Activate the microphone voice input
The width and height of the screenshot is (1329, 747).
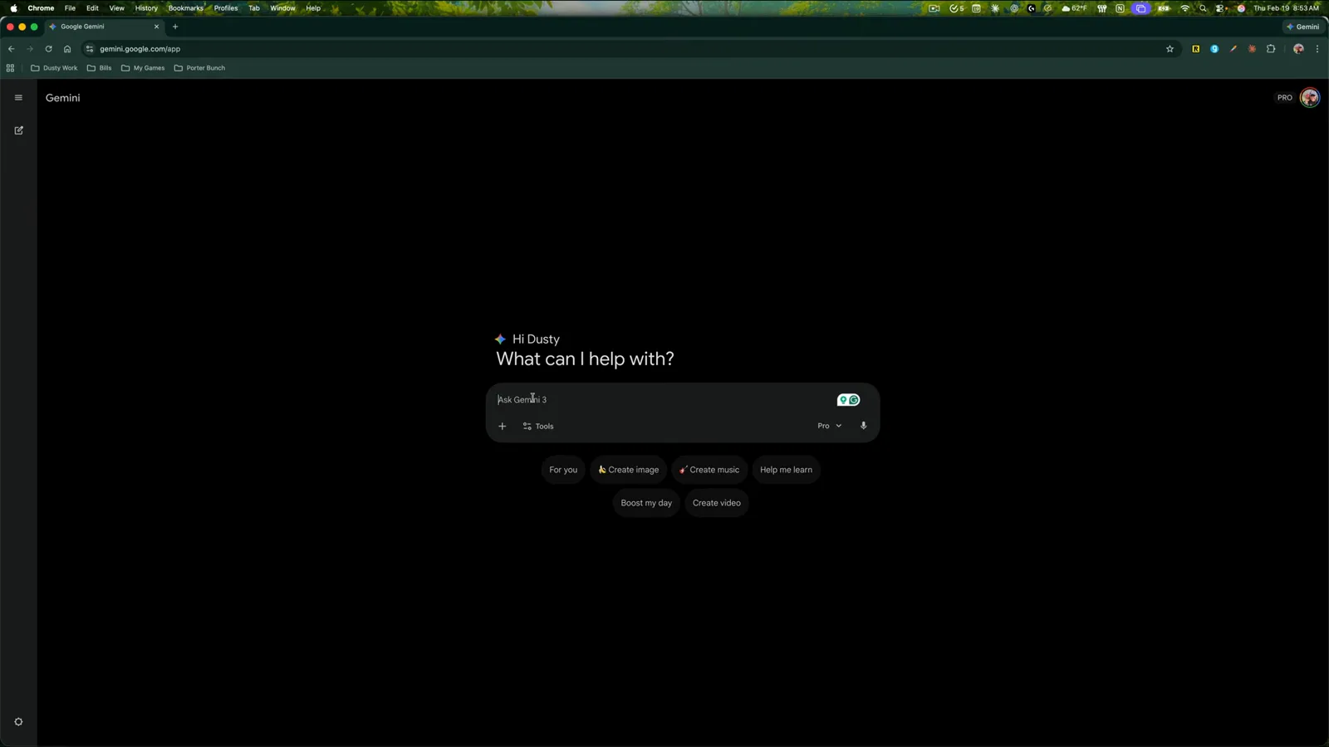863,426
